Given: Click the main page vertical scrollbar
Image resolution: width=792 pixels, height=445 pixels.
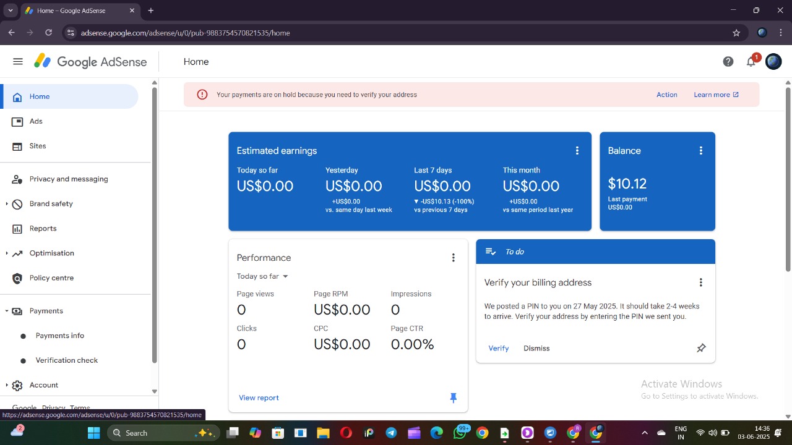Looking at the screenshot, I should point(788,179).
